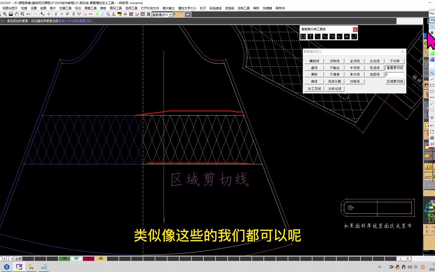Click the 必出线 attribute button
The height and width of the screenshot is (272, 435).
[375, 61]
